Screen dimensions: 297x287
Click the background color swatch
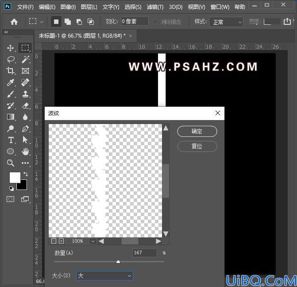coord(23,186)
